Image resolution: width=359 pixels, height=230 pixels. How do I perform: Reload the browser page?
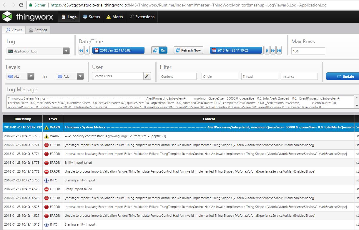(21, 5)
